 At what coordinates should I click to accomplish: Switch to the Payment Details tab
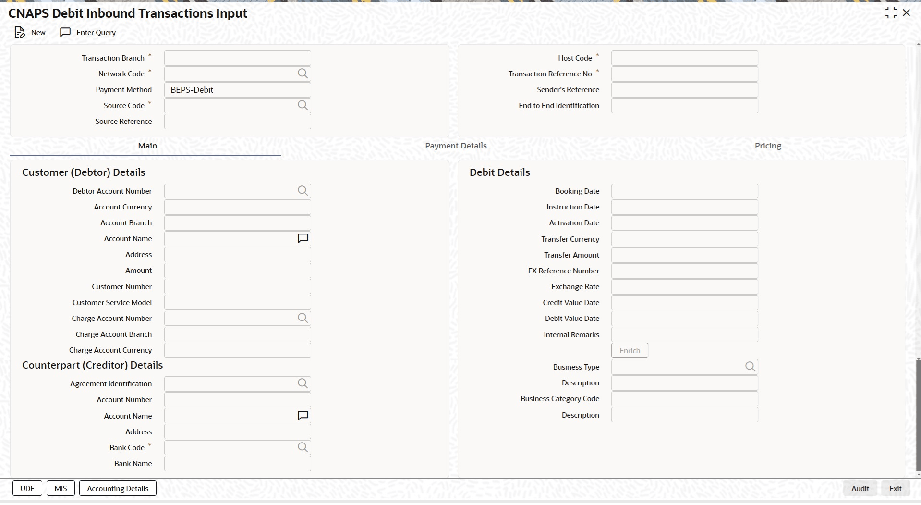tap(456, 146)
